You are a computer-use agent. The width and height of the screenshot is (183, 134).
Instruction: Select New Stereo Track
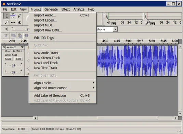(63, 58)
